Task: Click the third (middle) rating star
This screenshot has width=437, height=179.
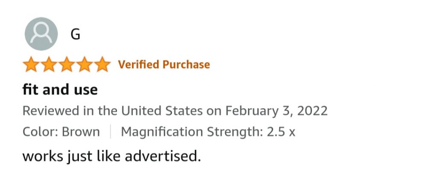Action: coord(67,64)
